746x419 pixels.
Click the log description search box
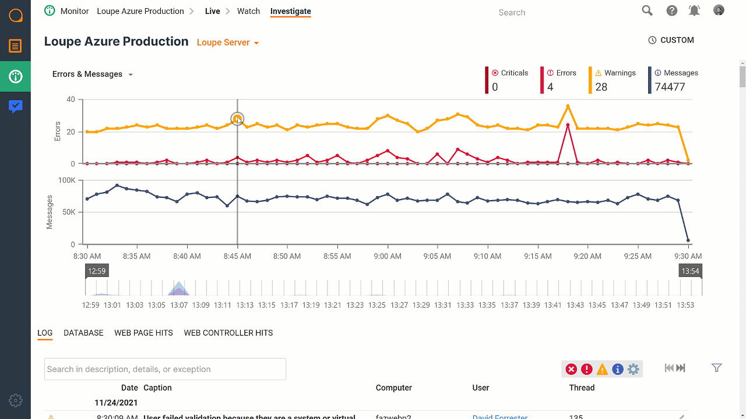165,369
